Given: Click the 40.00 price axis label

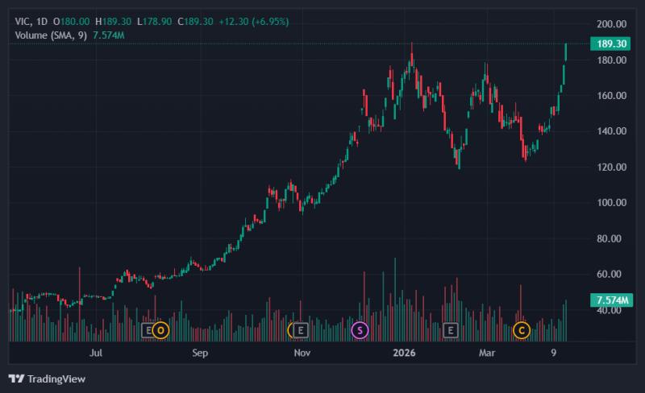Looking at the screenshot, I should [610, 310].
